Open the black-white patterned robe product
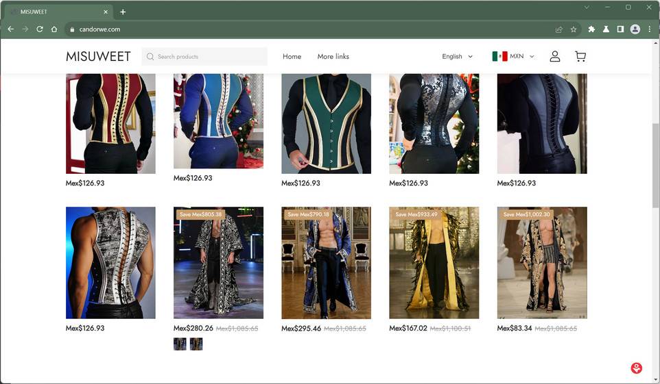This screenshot has height=384, width=660. (x=218, y=263)
